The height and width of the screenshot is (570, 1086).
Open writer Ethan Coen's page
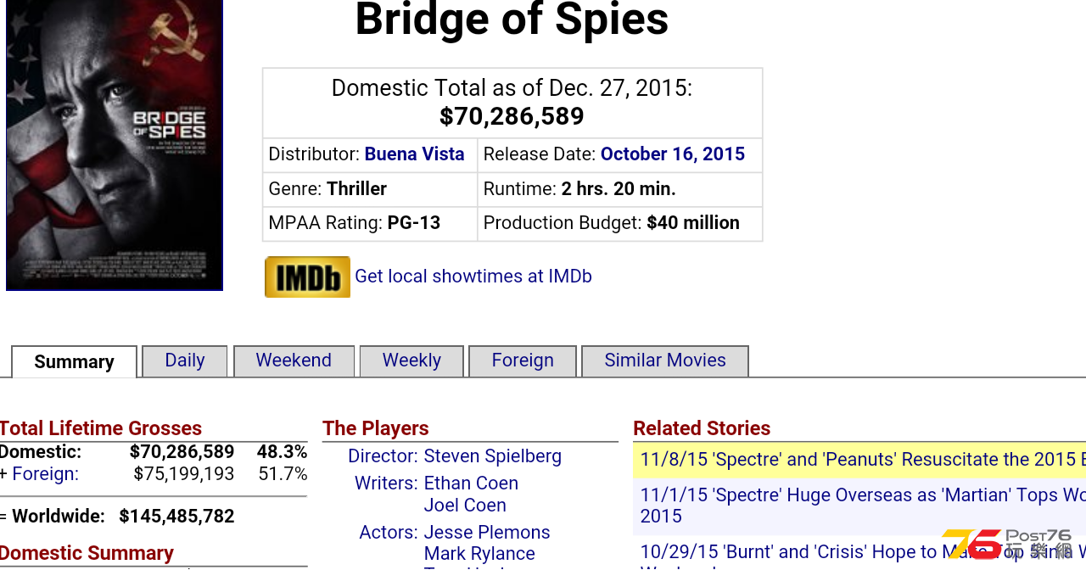coord(471,483)
